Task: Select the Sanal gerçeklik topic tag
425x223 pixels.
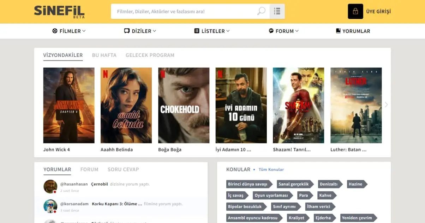Action: 294,184
